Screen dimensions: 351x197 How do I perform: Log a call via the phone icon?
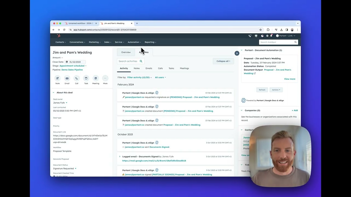click(77, 78)
